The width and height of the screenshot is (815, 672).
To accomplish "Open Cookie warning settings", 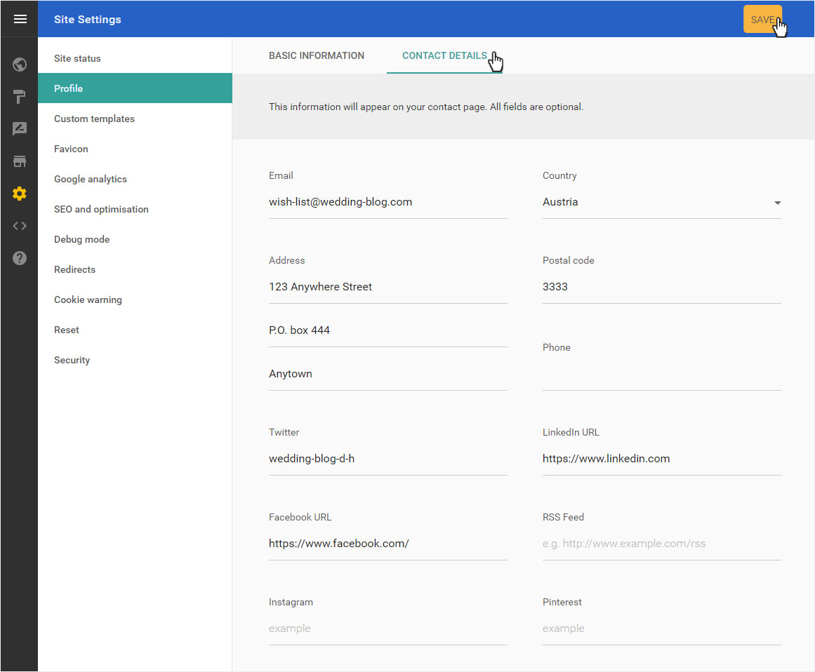I will [135, 299].
